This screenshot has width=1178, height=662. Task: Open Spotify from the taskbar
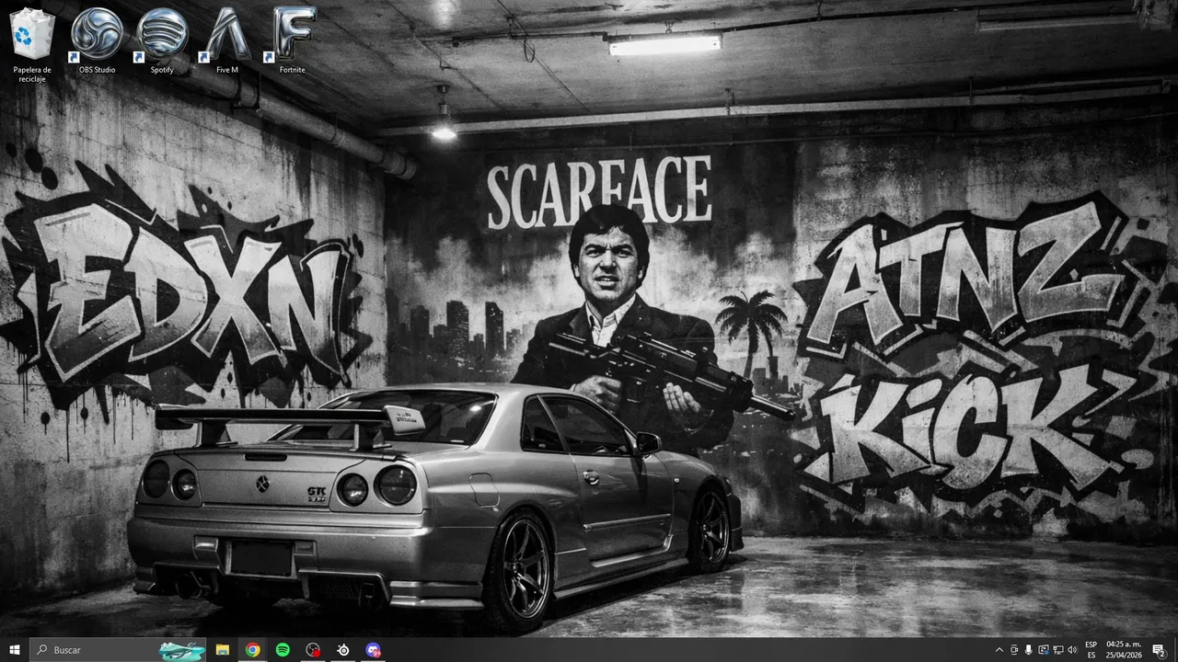[x=283, y=650]
